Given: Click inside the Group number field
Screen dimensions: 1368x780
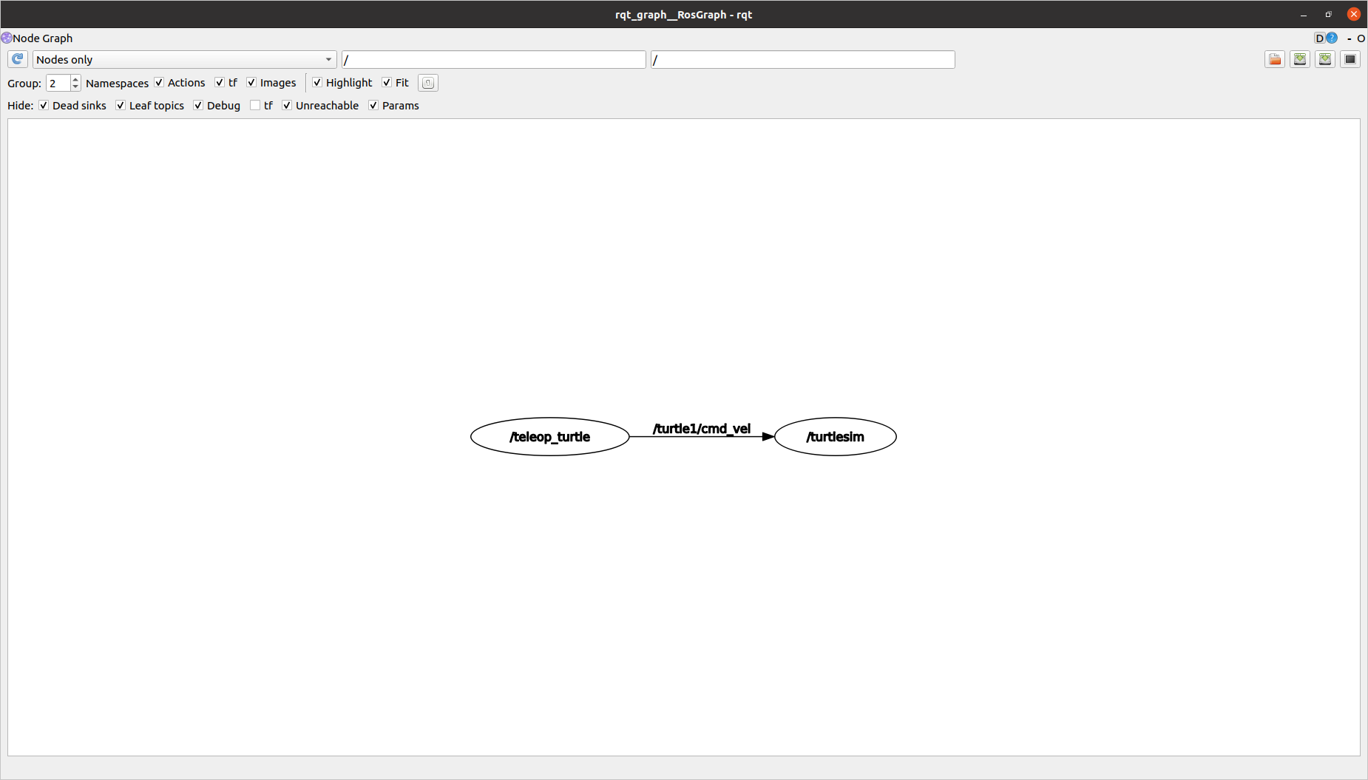Looking at the screenshot, I should coord(58,83).
